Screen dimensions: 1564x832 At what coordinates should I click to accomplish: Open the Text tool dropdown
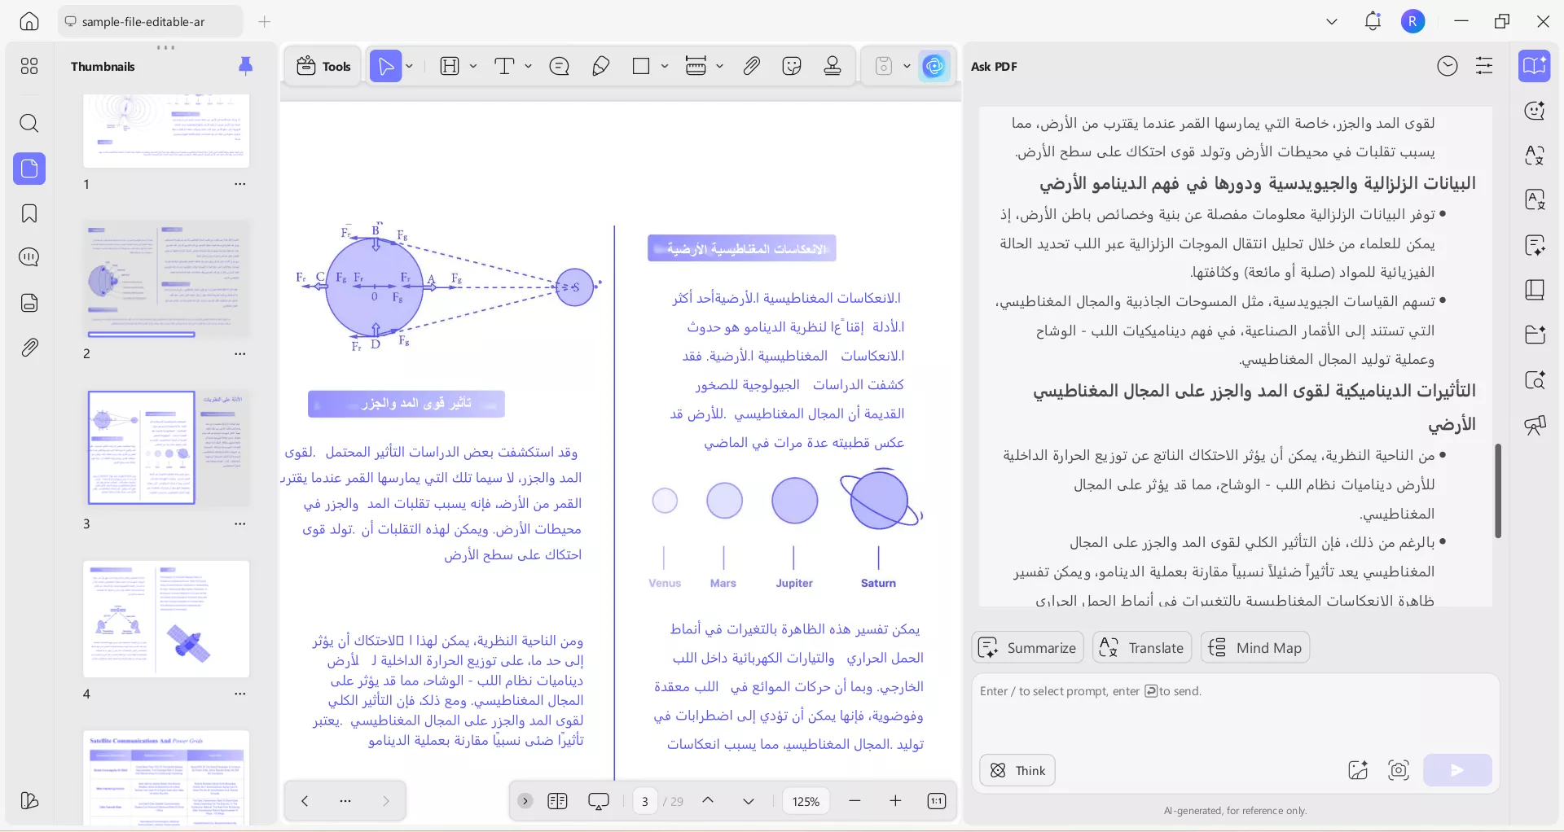point(528,66)
